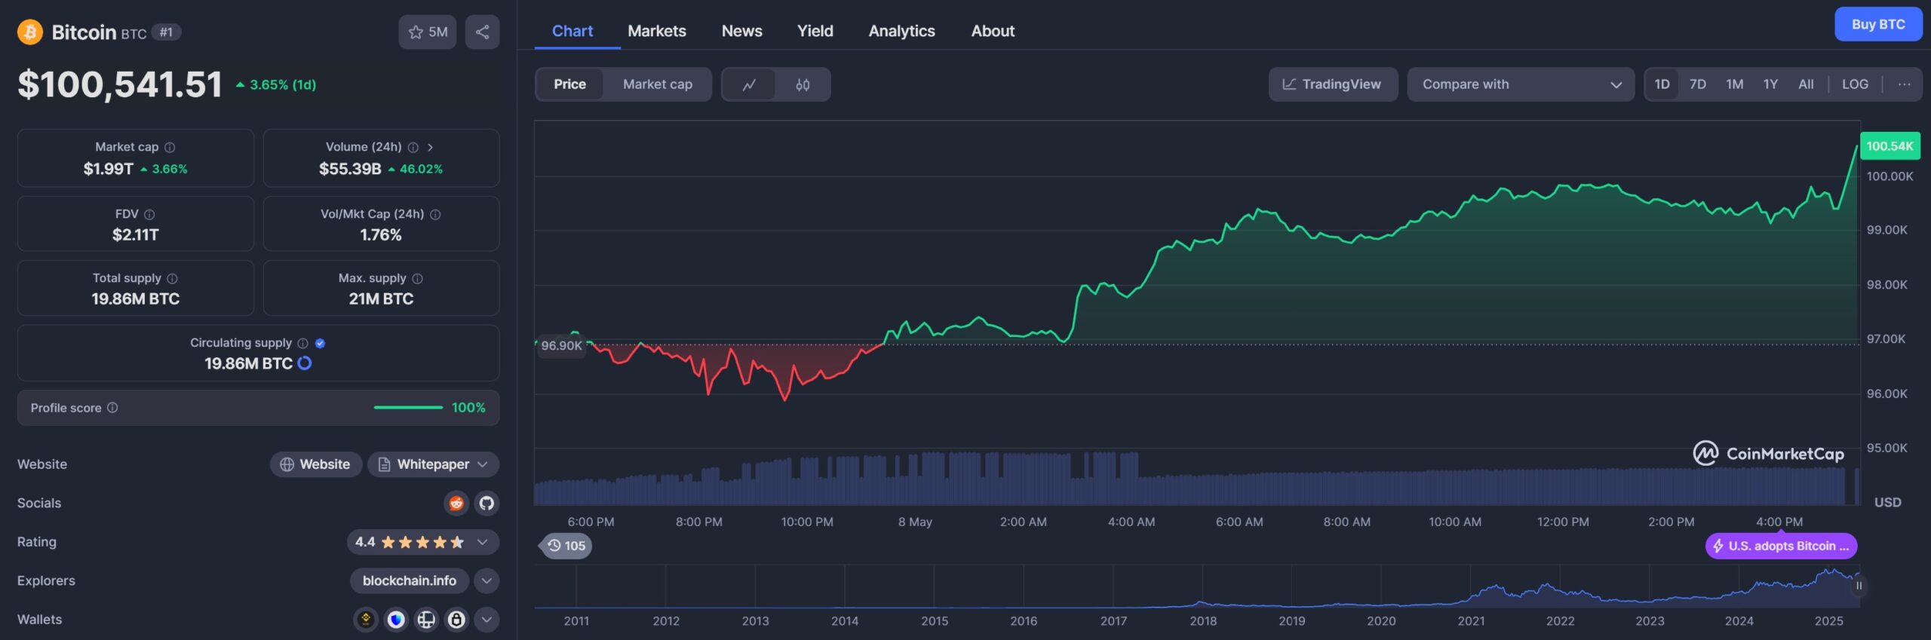Click the $55.39B volume value
The height and width of the screenshot is (640, 1931).
tap(350, 169)
